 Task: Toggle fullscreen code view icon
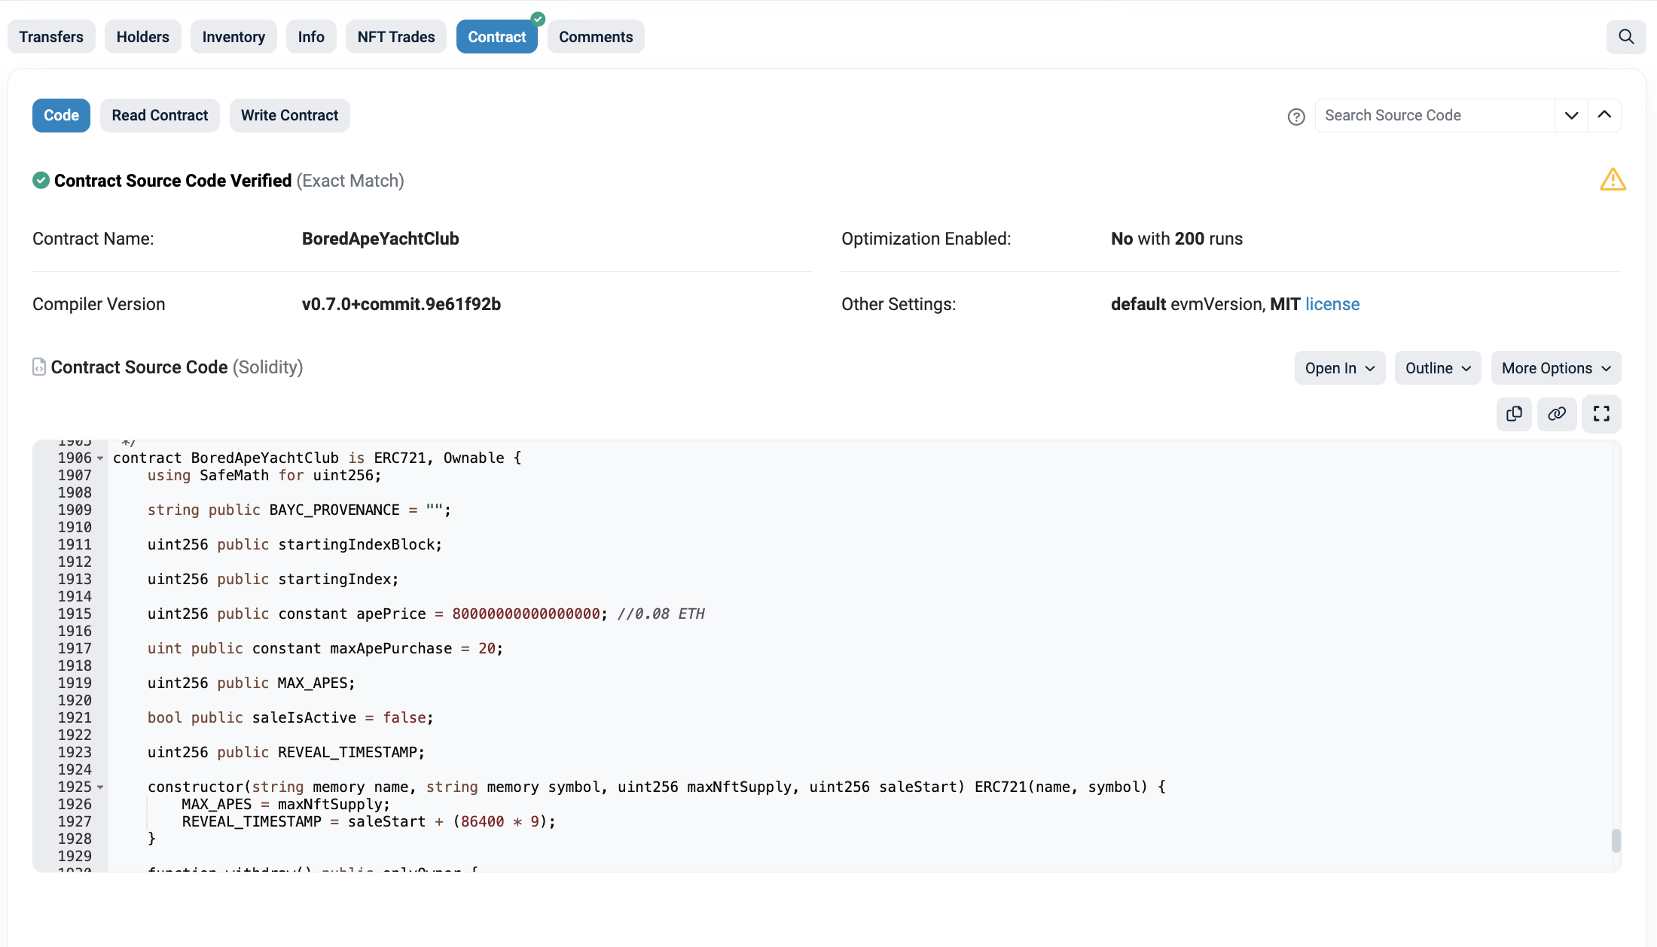(1601, 414)
